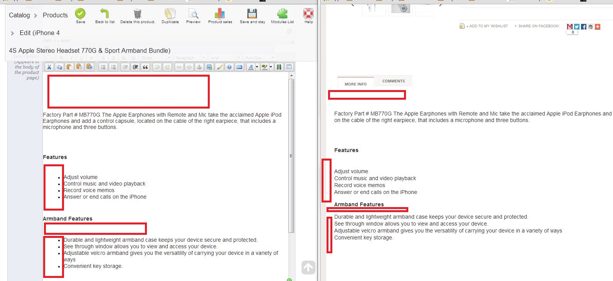Screen dimensions: 613x281
Task: Open the Paragraph format dropdown
Action: (x=190, y=58)
